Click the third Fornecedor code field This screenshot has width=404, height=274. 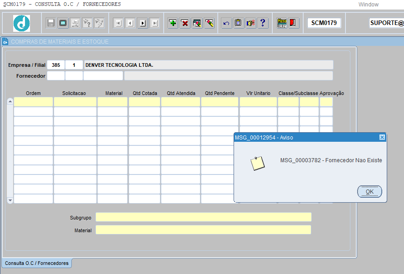point(103,76)
